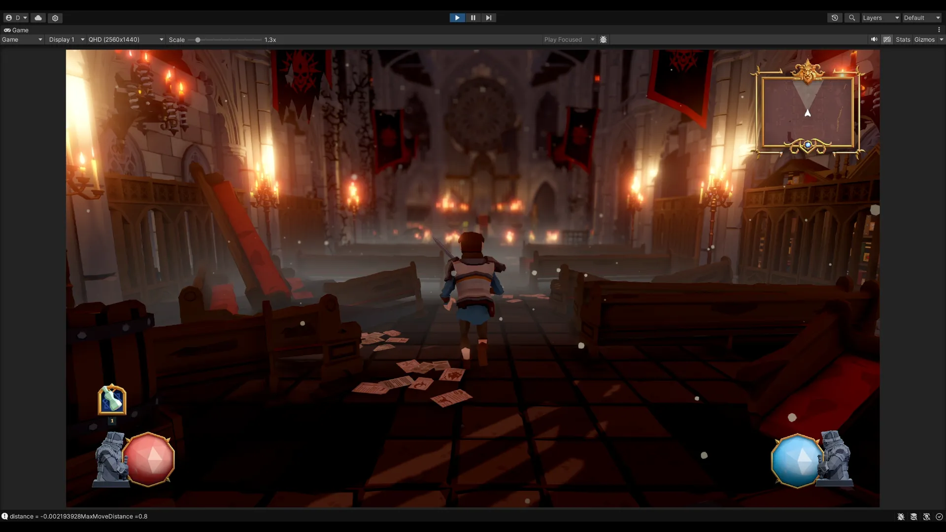This screenshot has width=946, height=532.
Task: Select the Game tab
Action: [x=17, y=30]
